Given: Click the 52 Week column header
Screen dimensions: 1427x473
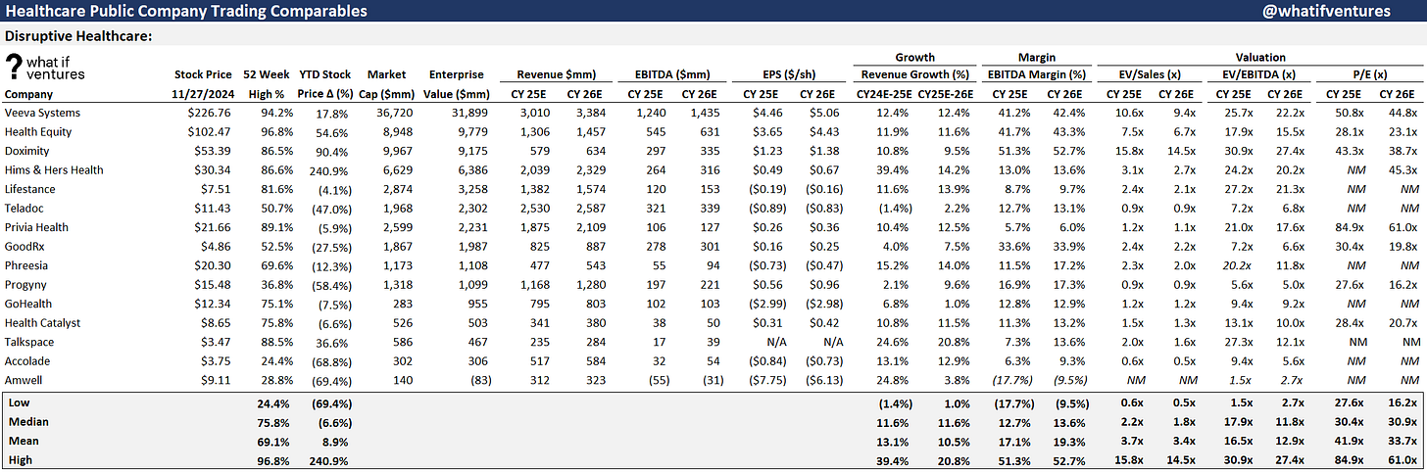Looking at the screenshot, I should tap(265, 74).
